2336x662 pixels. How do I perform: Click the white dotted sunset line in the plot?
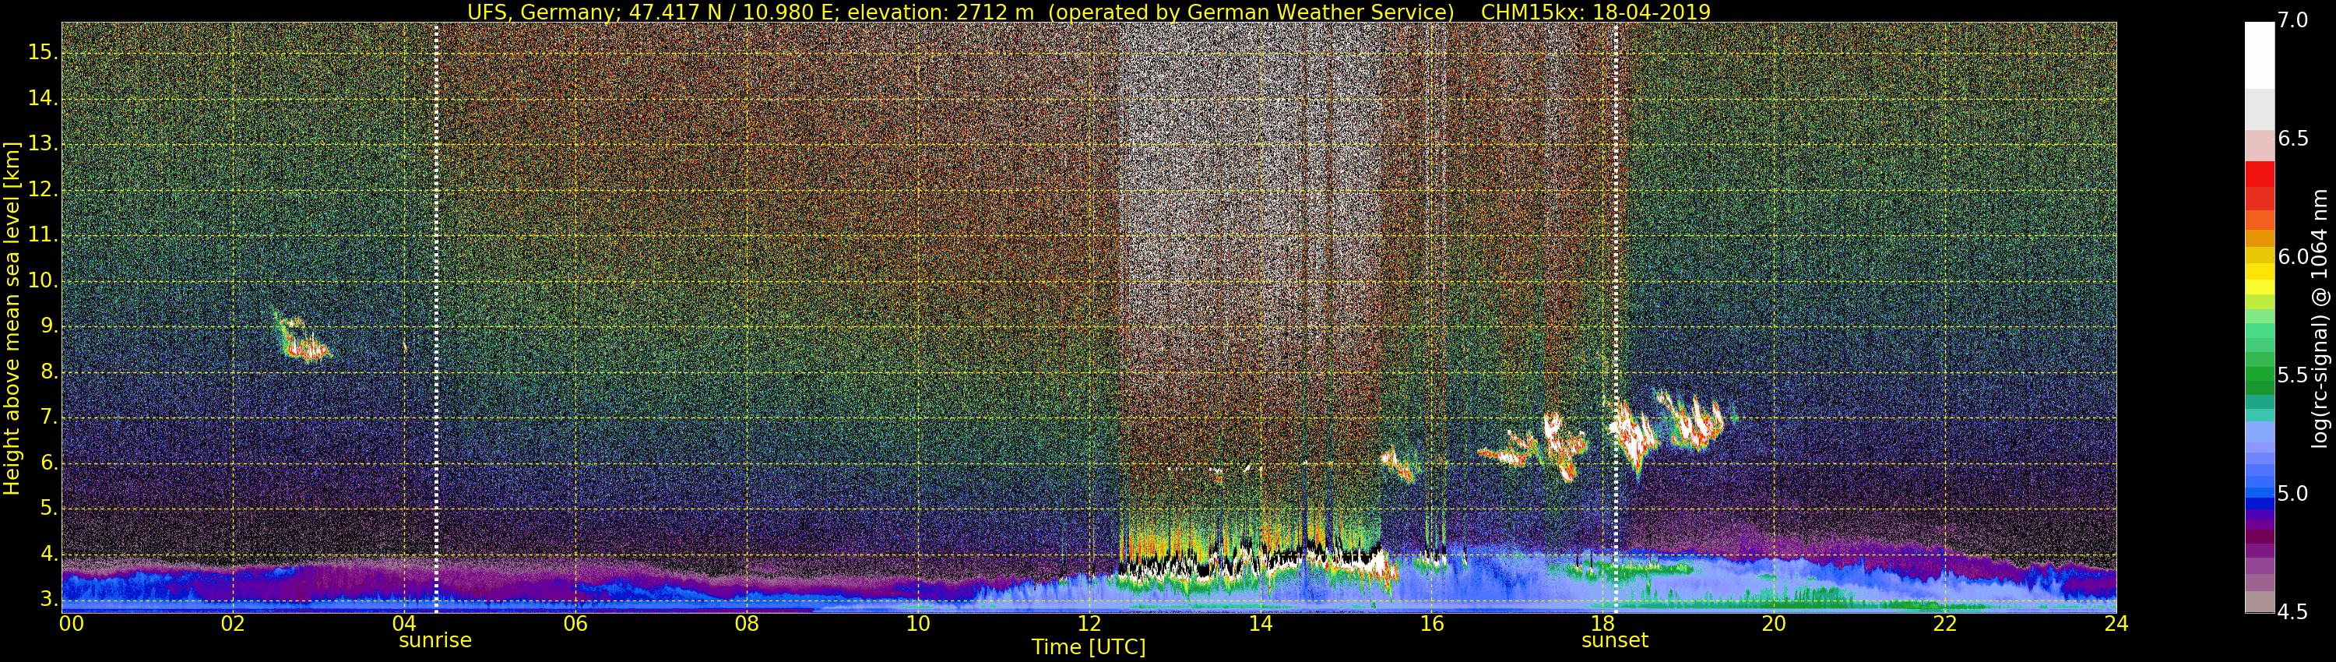1616,318
